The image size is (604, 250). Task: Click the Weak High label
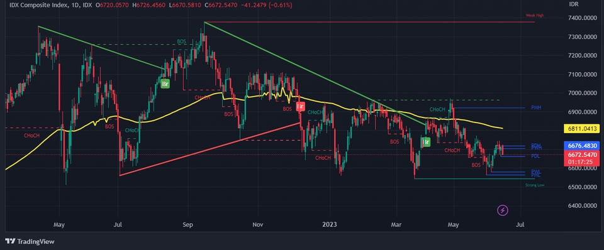click(535, 16)
